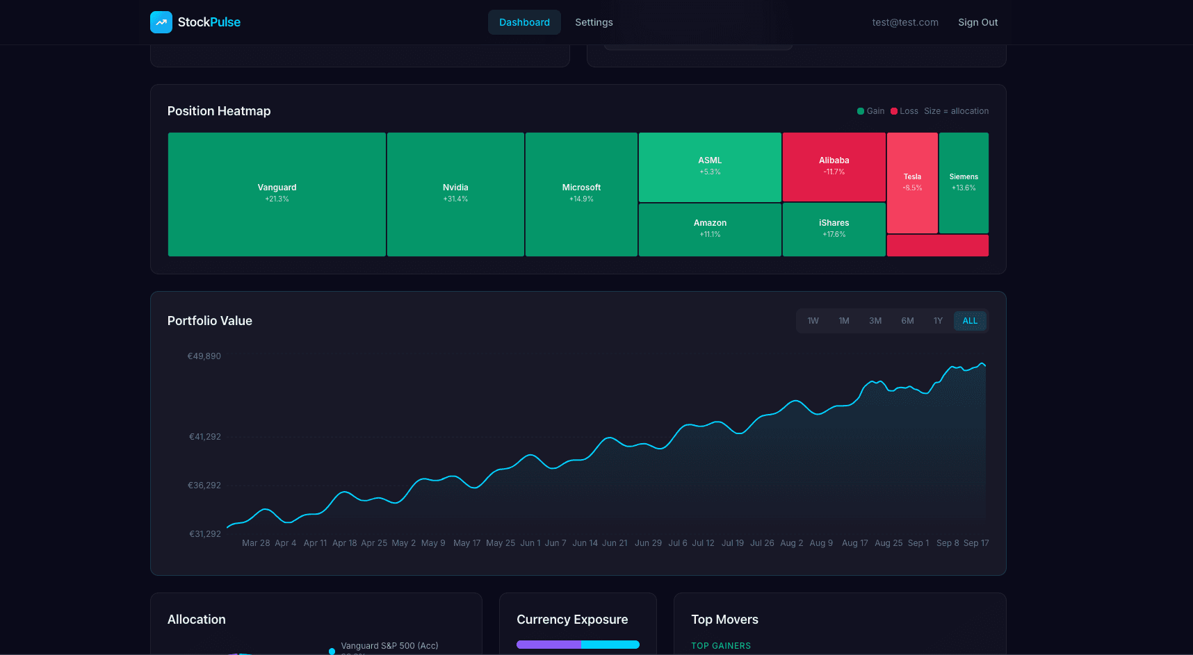Click the unlabeled red heatmap tile below Tesla
The width and height of the screenshot is (1193, 655).
tap(938, 246)
